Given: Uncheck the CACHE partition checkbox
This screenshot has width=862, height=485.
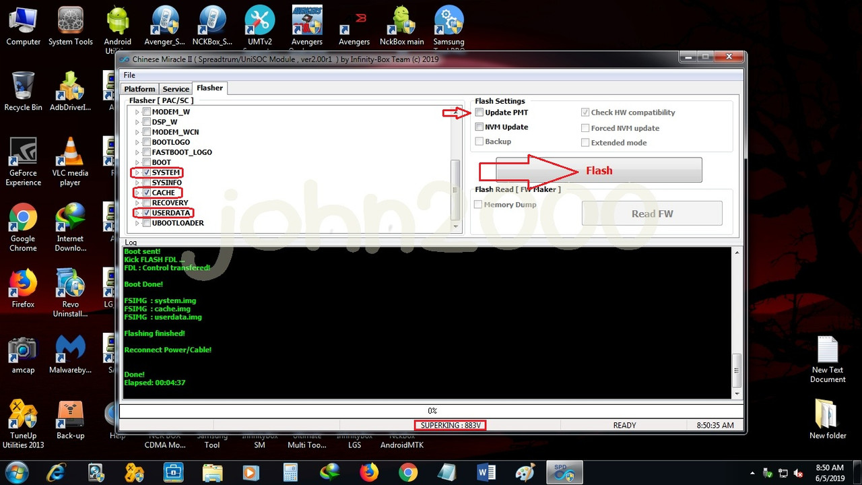Looking at the screenshot, I should [x=146, y=193].
